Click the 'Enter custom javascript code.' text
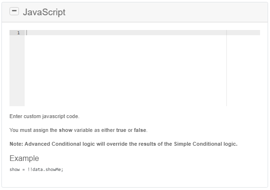 (x=45, y=116)
